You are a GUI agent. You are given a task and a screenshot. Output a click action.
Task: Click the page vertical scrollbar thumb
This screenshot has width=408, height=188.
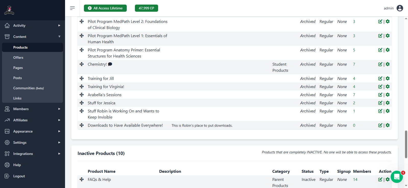point(406,144)
